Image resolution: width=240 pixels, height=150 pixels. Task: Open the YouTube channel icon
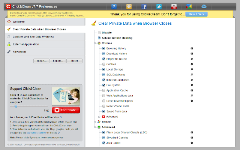174,7
